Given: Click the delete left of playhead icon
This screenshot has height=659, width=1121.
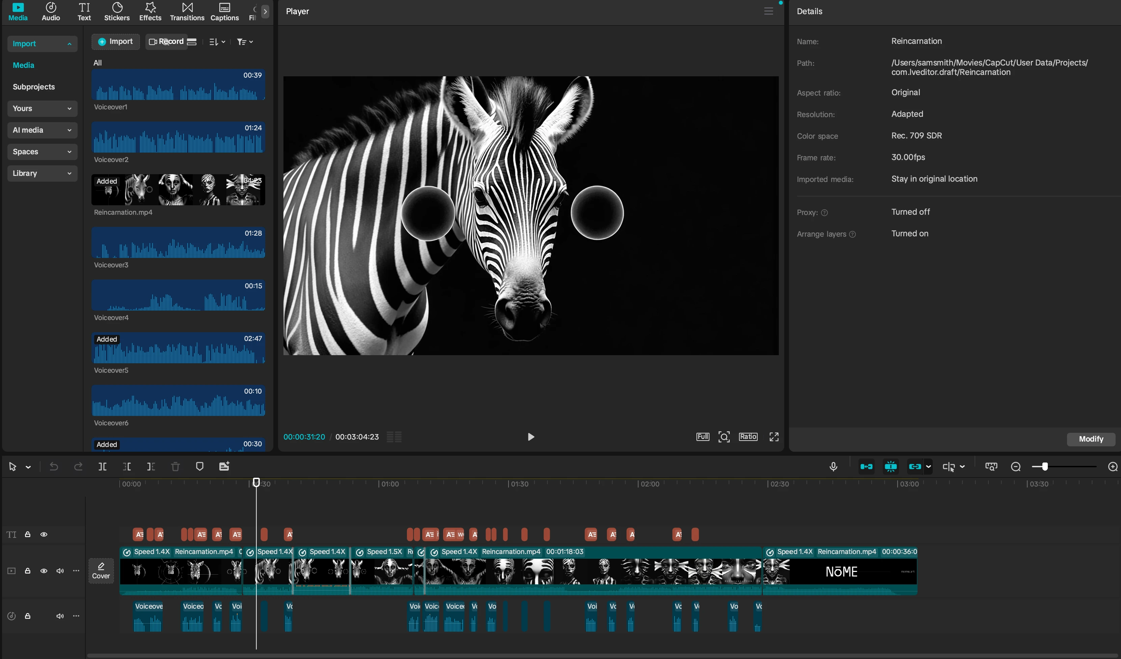Looking at the screenshot, I should point(127,466).
